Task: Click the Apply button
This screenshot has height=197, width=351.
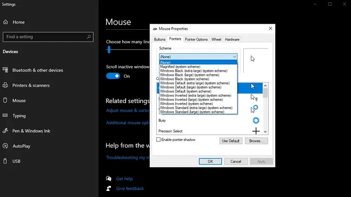Action: pyautogui.click(x=261, y=161)
